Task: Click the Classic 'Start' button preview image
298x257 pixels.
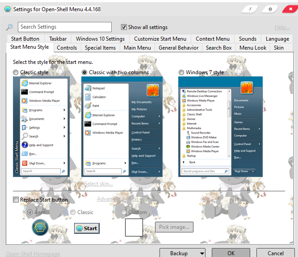Action: point(87,228)
